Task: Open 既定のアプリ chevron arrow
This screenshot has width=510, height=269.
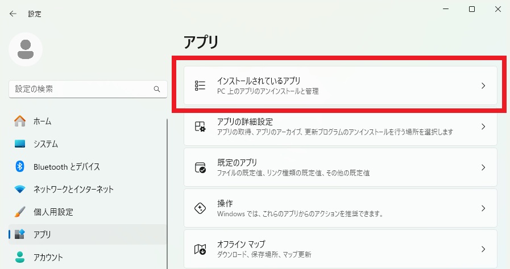Action: pos(483,167)
